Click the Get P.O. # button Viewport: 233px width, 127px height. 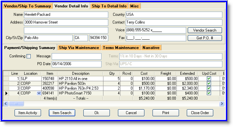click(x=205, y=38)
